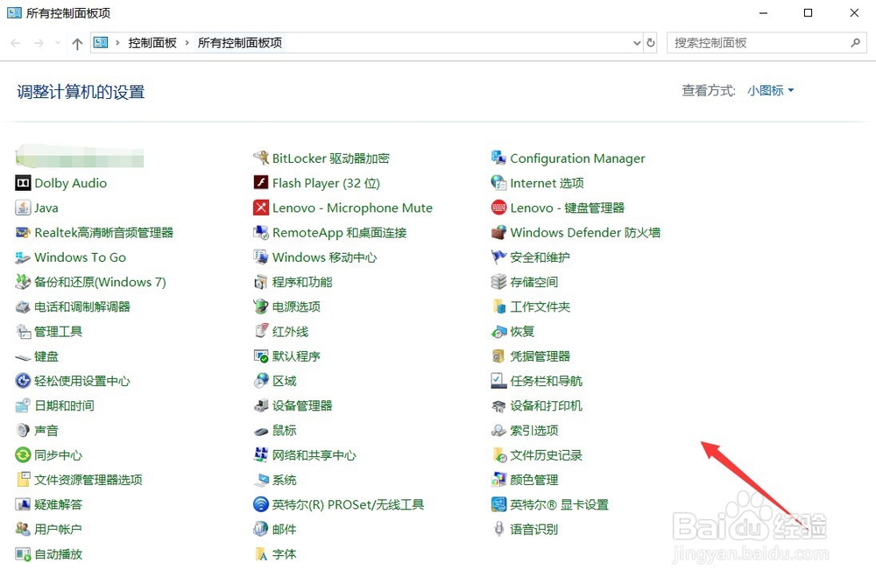
Task: Open 工作文件夹 link
Action: 540,306
